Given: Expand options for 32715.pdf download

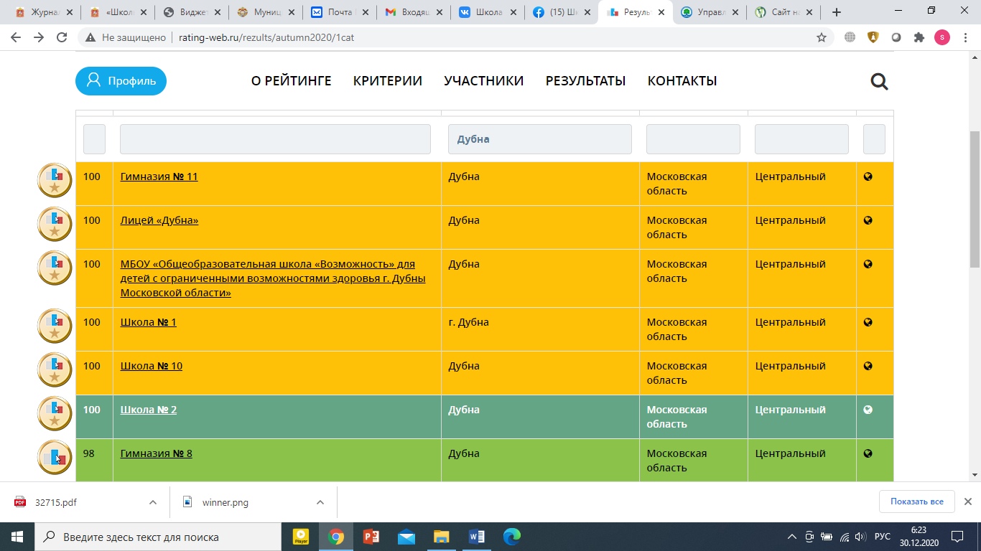Looking at the screenshot, I should (x=152, y=502).
